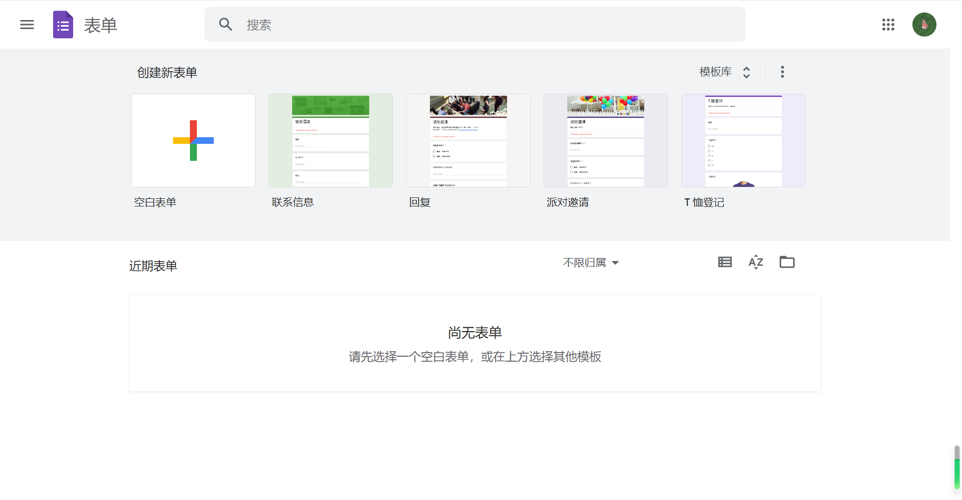Switch to list view layout

pyautogui.click(x=725, y=262)
